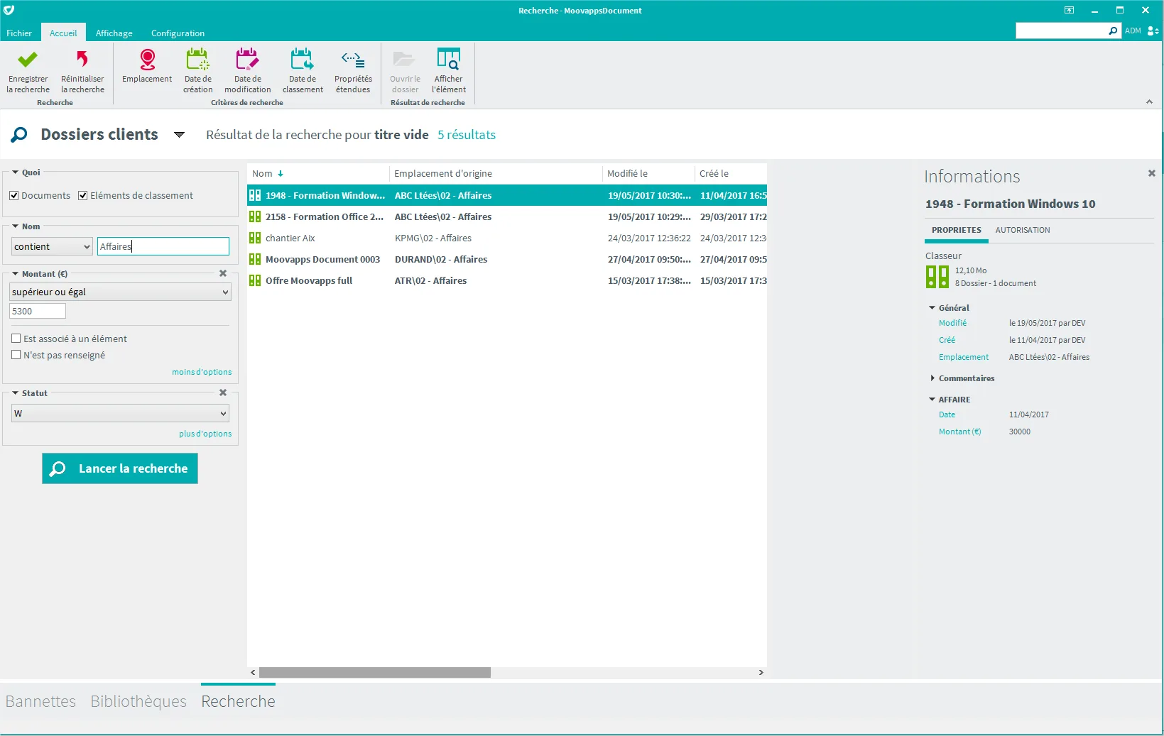Collapse the Nom criterion section
Viewport: 1164px width, 736px height.
[x=15, y=226]
